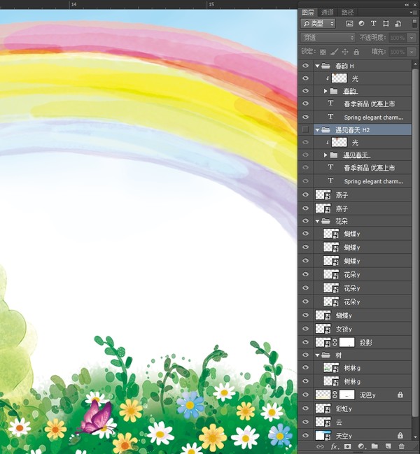Select the 泥巴y layer mask thumbnail
420x454 pixels.
(346, 395)
